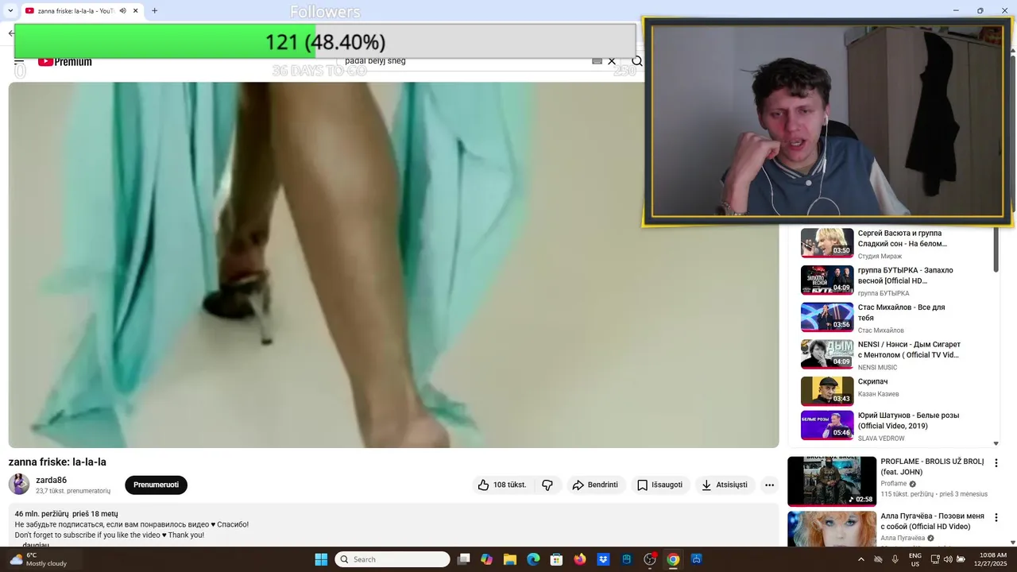Like the video (108 tūkst.)
The height and width of the screenshot is (572, 1017).
[x=502, y=485]
